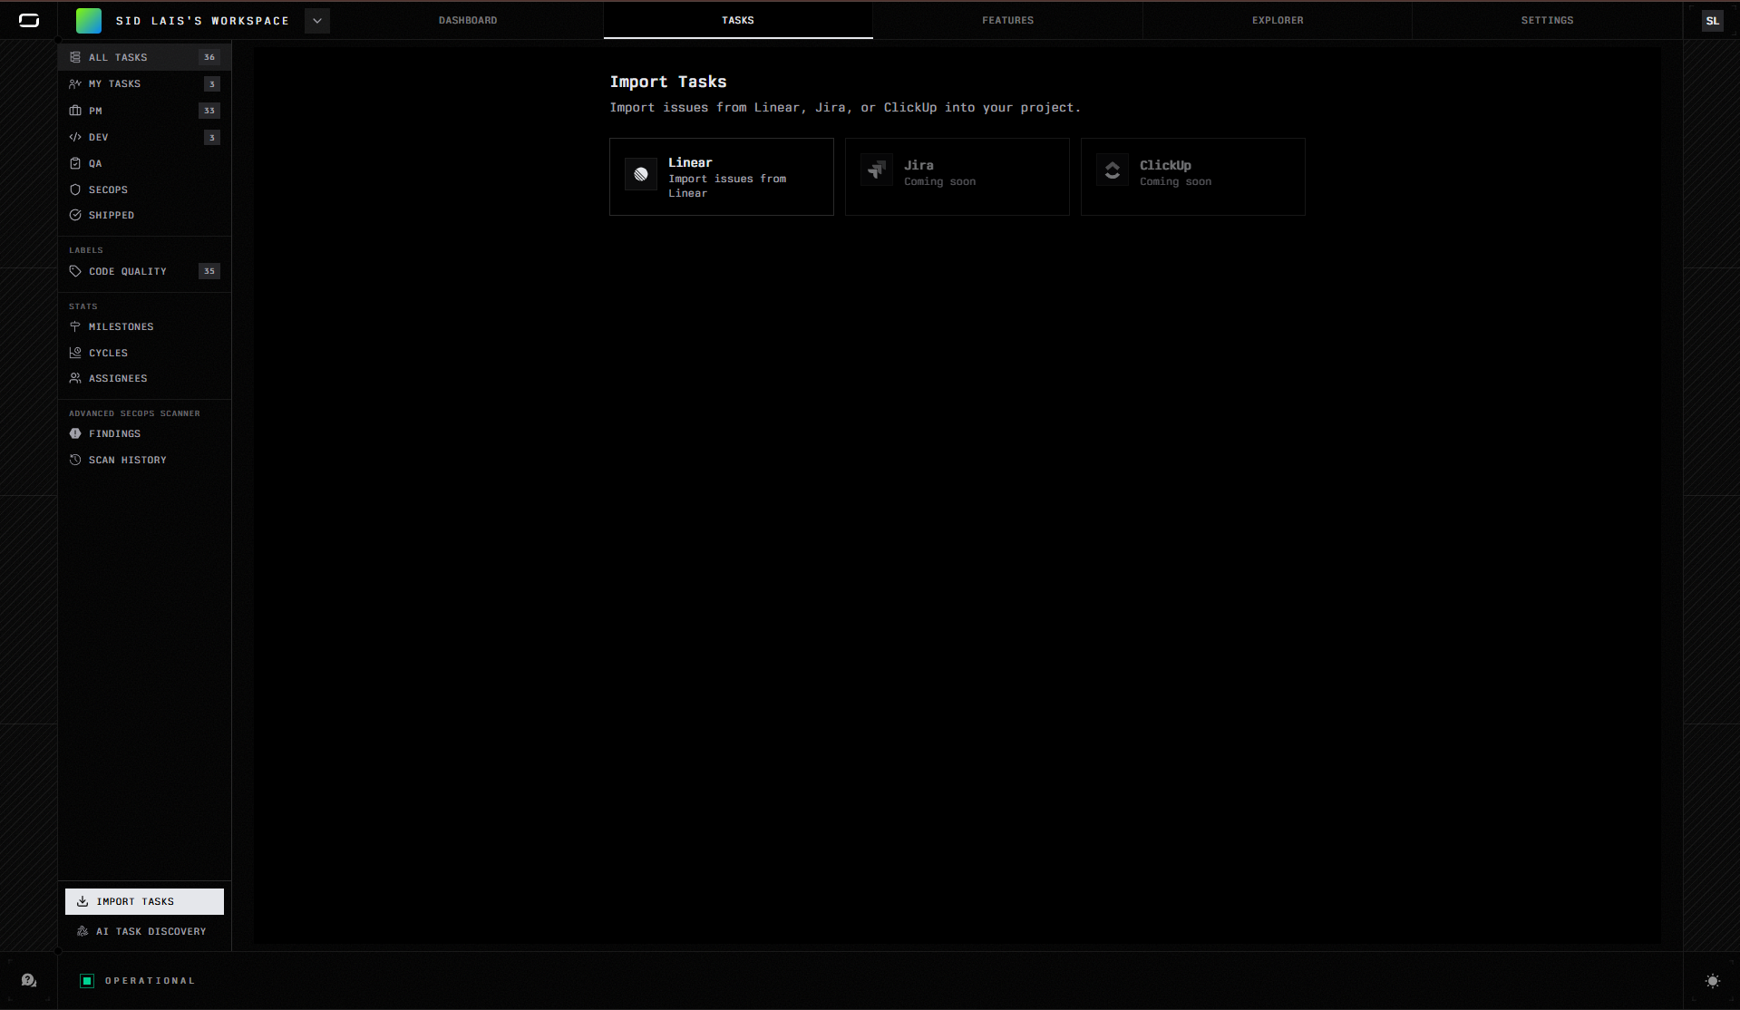Open the chat help icon
1740x1010 pixels.
tap(29, 981)
